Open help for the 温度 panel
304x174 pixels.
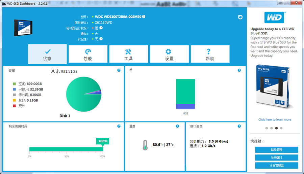tap(177, 126)
